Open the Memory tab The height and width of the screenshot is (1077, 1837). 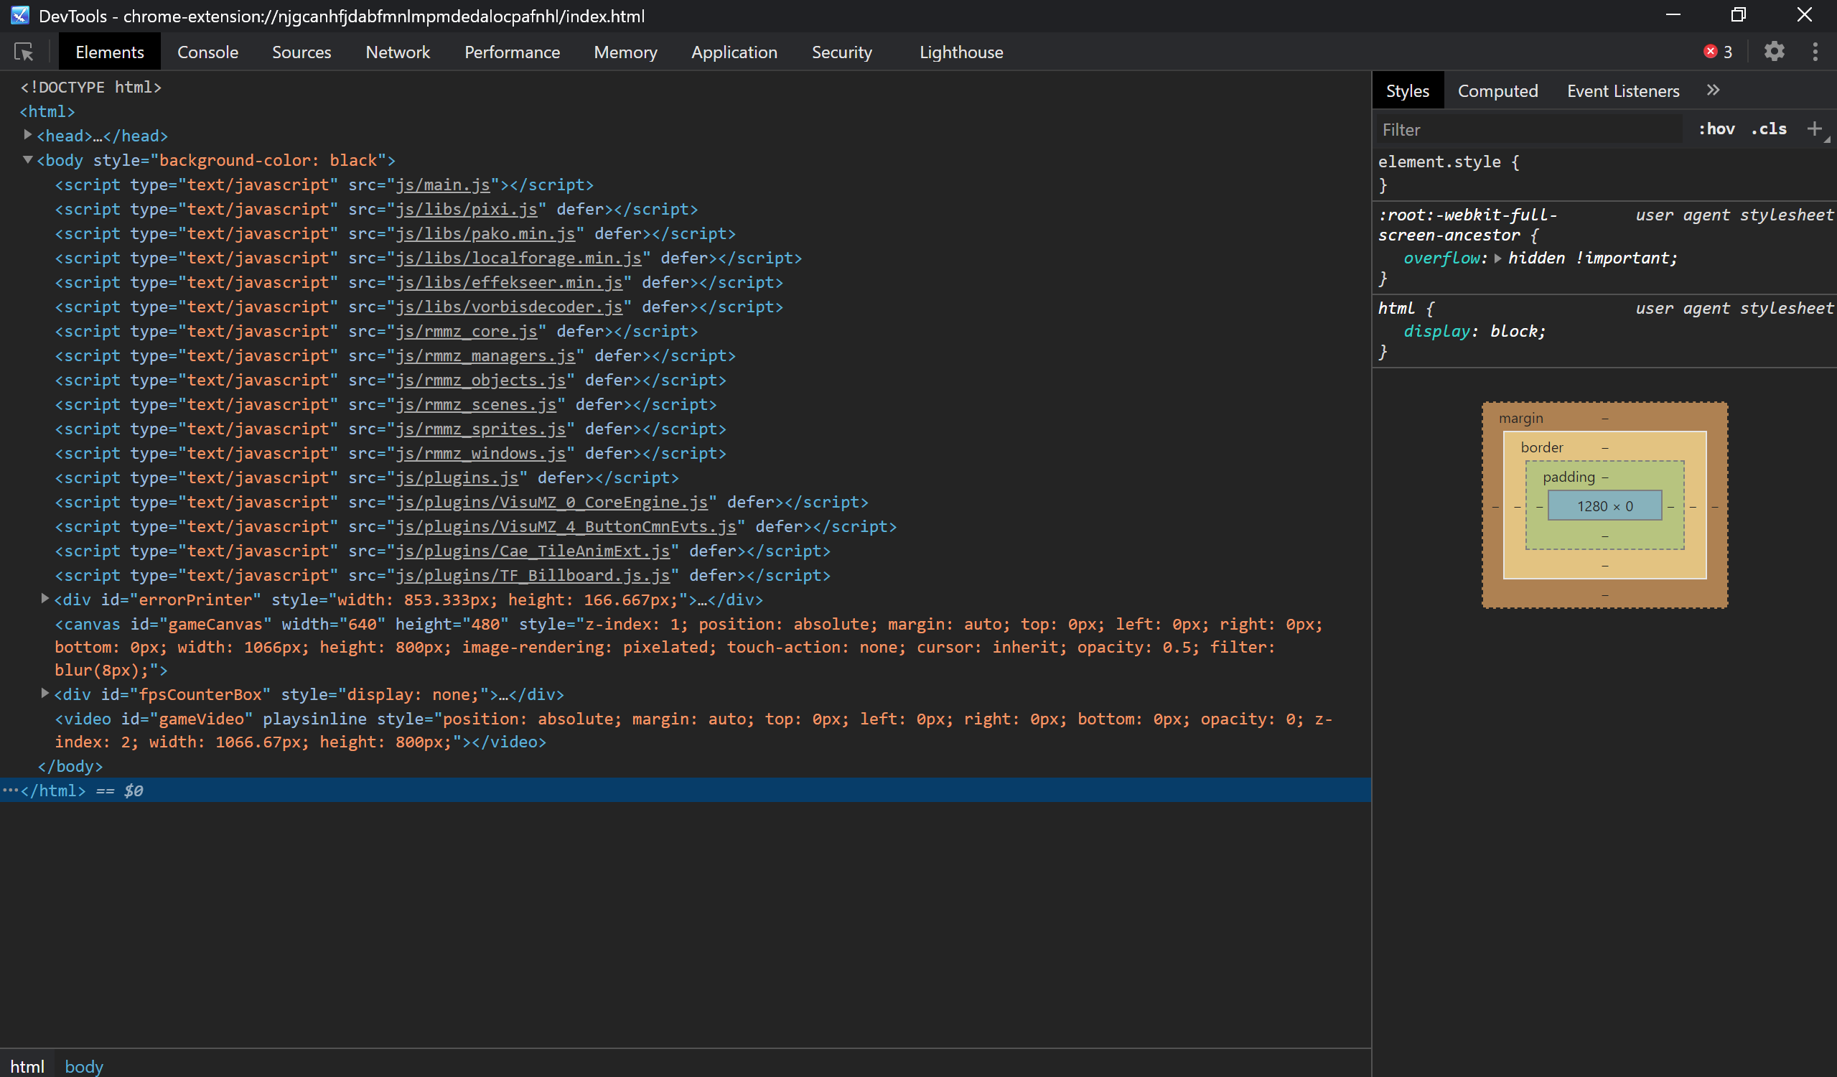pos(625,52)
